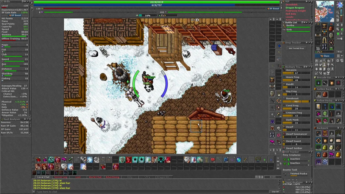Click the shield equipment slot
This screenshot has height=194, width=345.
click(x=331, y=35)
